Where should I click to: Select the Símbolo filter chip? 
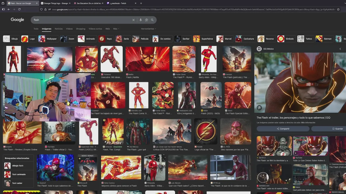[286, 39]
